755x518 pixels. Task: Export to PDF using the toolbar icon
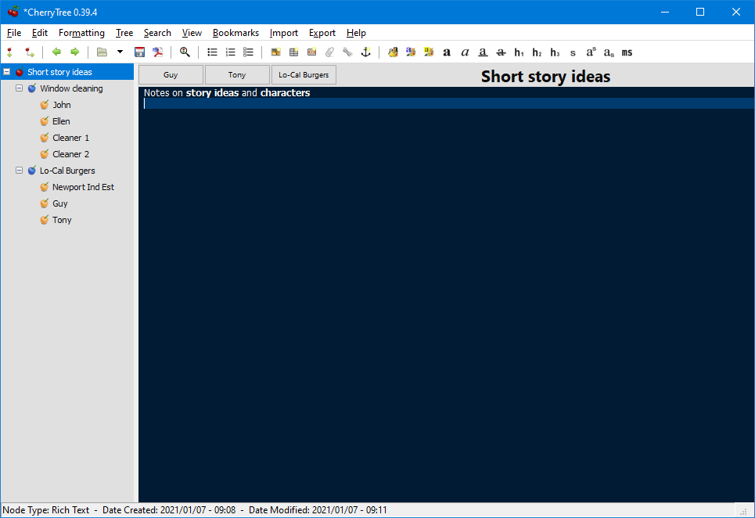157,52
